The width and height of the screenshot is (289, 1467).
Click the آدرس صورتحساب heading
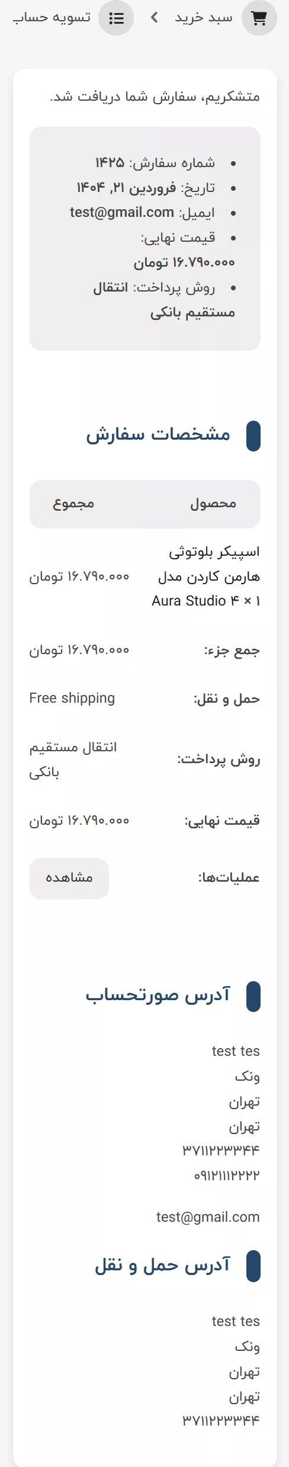(x=158, y=995)
